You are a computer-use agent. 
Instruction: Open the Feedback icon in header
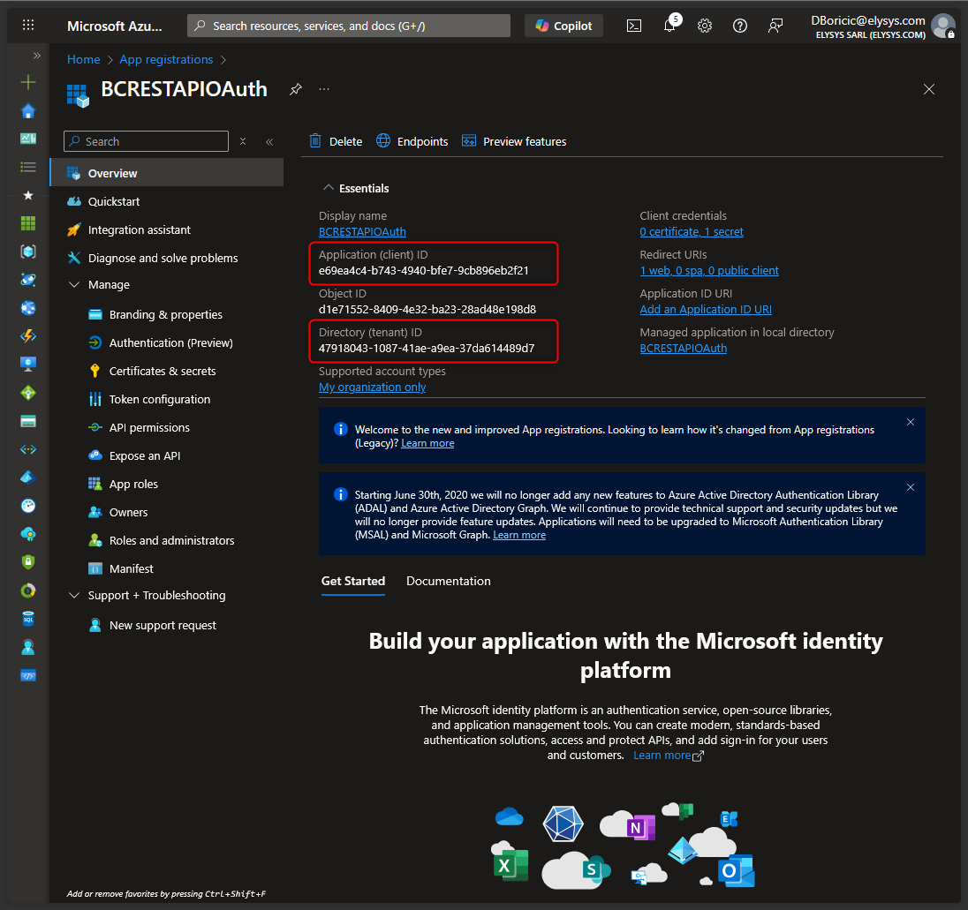point(775,26)
